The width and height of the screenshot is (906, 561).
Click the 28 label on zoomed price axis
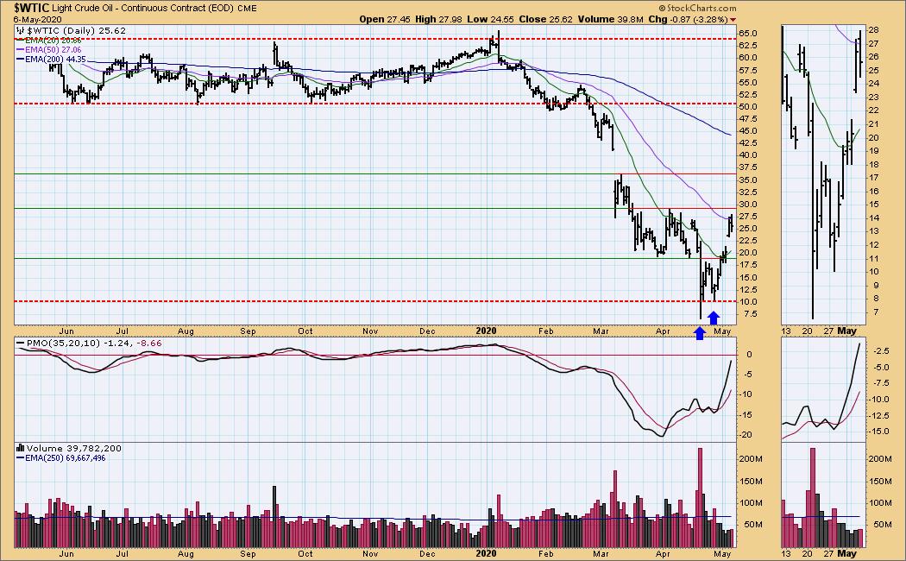[x=873, y=30]
